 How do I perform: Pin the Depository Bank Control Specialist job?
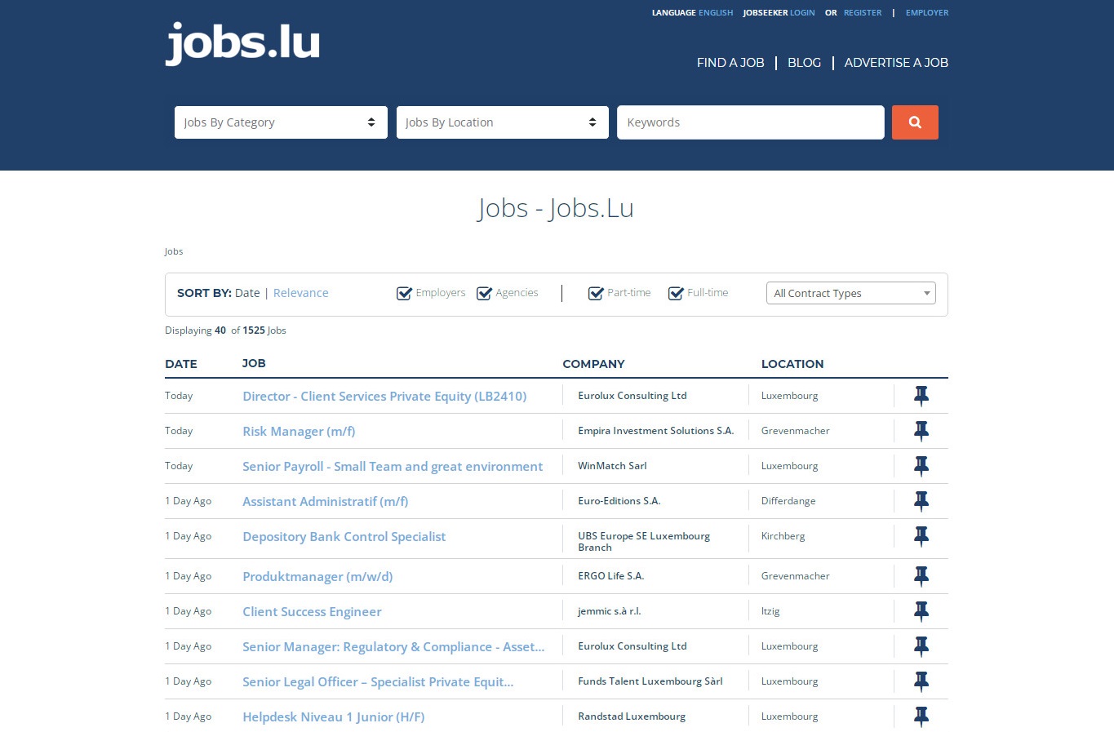(x=921, y=537)
